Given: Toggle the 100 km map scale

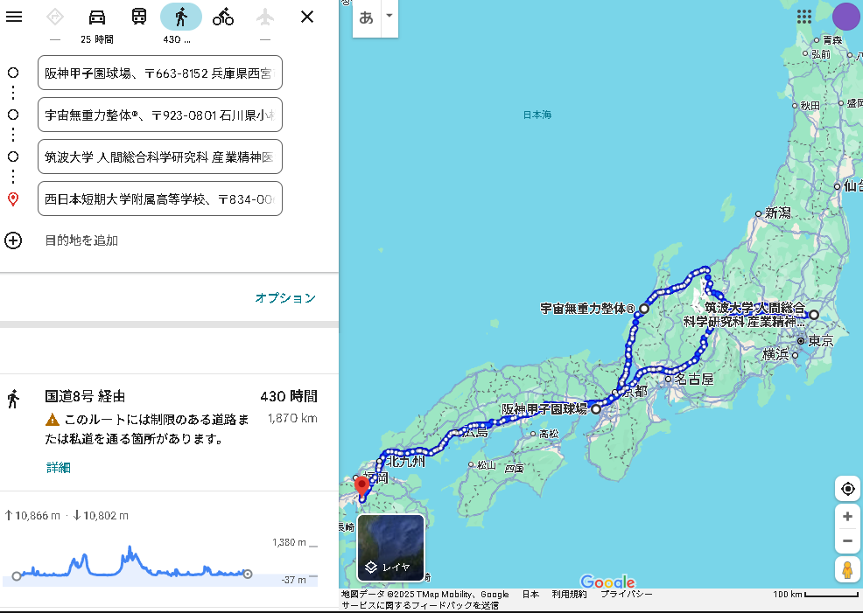Looking at the screenshot, I should (816, 595).
